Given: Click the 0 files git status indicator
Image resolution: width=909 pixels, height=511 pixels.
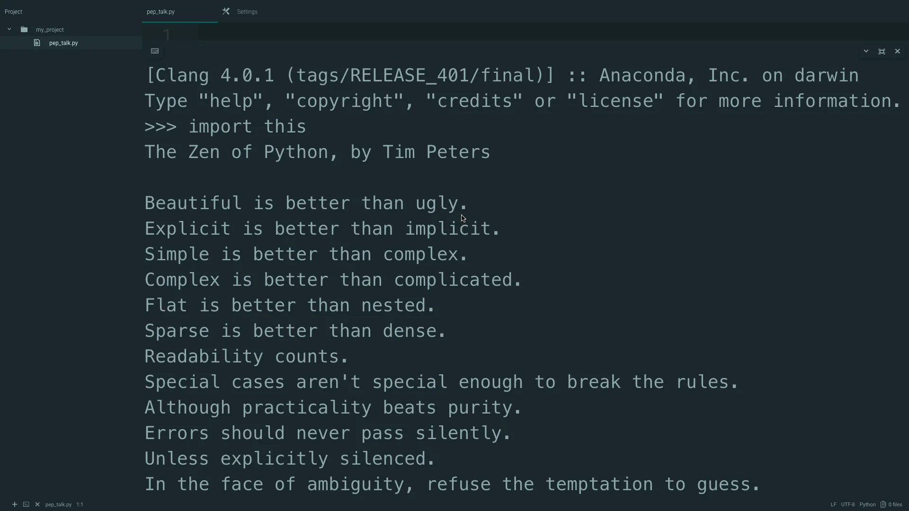Looking at the screenshot, I should (891, 504).
